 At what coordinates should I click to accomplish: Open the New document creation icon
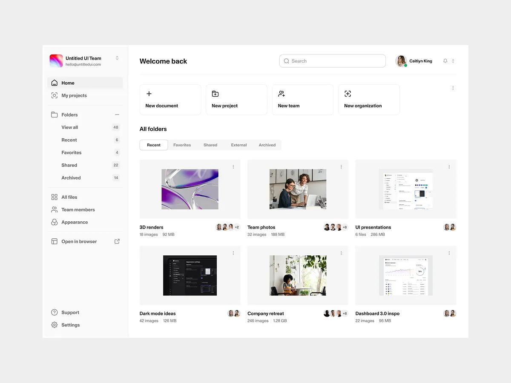pos(149,94)
